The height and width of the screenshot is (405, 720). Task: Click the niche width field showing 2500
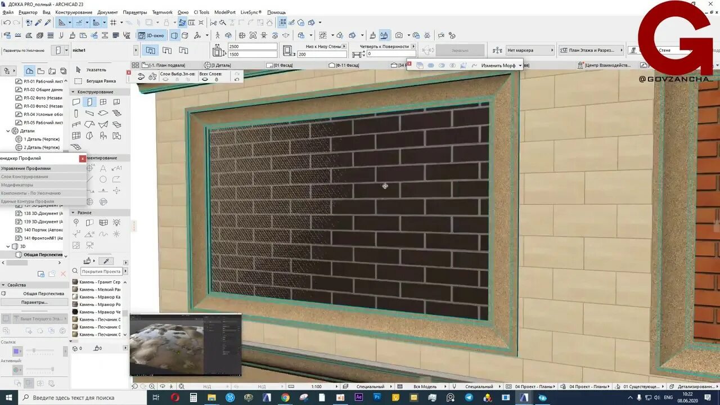pyautogui.click(x=253, y=47)
